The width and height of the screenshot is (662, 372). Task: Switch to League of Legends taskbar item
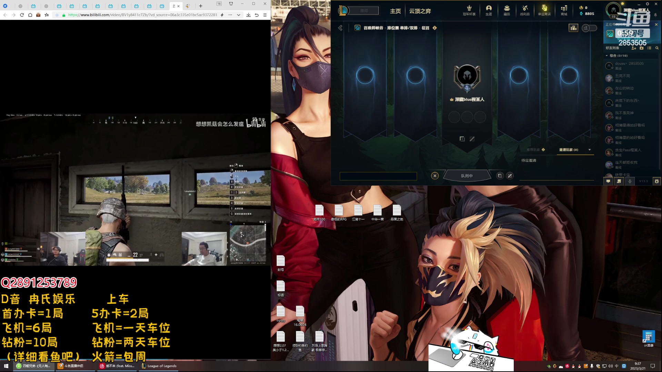click(x=159, y=366)
